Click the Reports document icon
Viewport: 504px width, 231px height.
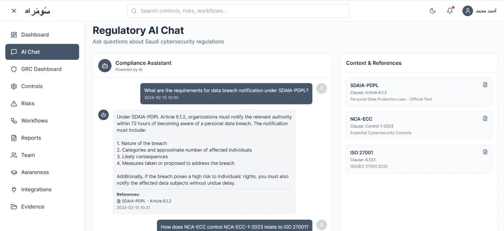(14, 138)
